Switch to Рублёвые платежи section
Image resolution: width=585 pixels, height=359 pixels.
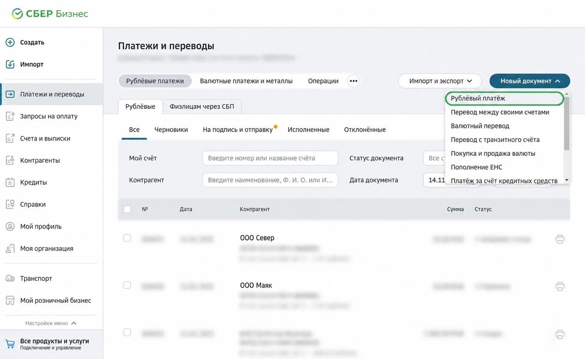click(155, 81)
